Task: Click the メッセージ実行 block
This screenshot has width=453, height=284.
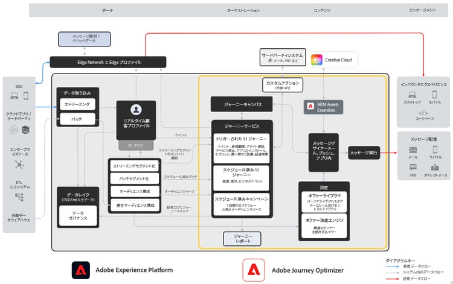Action: pyautogui.click(x=364, y=153)
